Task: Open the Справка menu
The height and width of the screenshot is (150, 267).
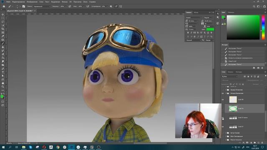Action: pos(92,2)
